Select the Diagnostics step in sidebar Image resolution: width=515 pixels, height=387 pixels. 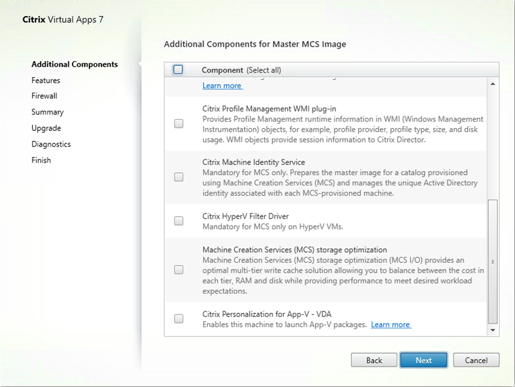click(51, 145)
